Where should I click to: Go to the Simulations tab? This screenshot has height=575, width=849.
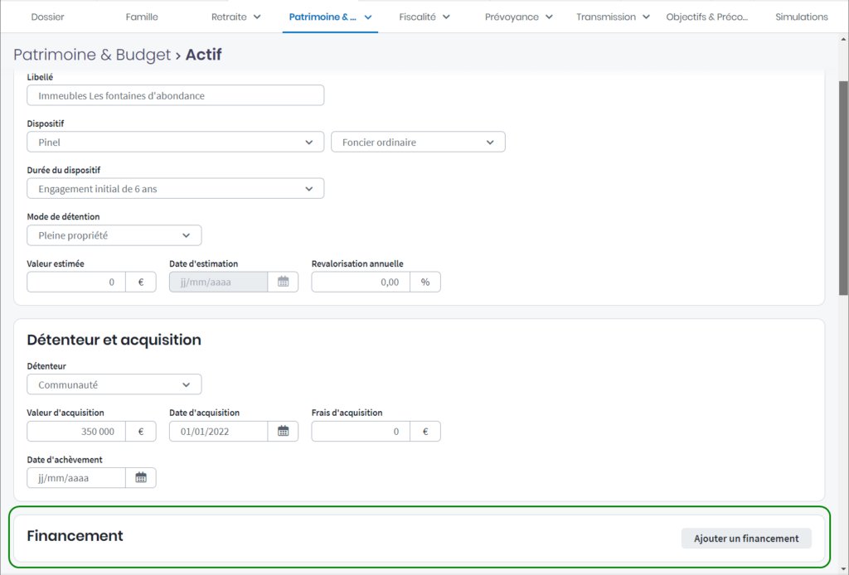801,17
